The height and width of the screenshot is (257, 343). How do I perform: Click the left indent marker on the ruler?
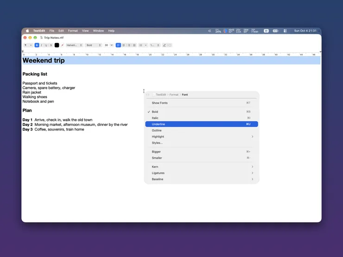click(23, 51)
